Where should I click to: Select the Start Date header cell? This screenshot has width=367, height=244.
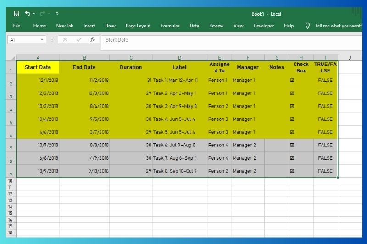click(x=38, y=67)
